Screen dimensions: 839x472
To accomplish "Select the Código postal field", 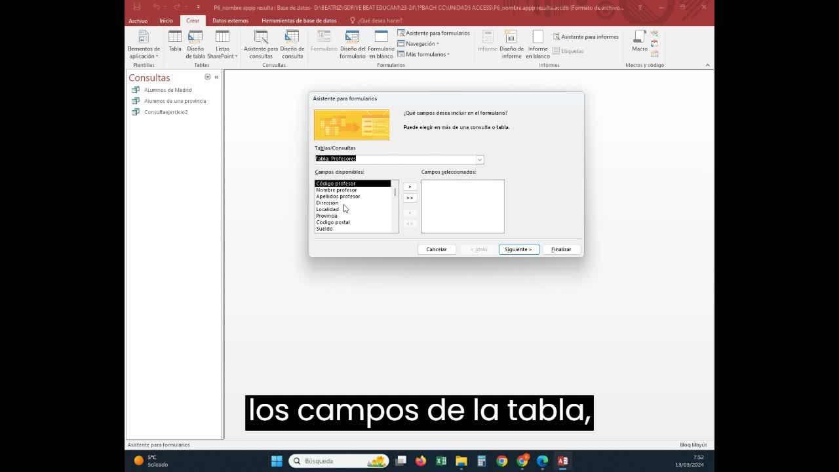I will point(353,222).
